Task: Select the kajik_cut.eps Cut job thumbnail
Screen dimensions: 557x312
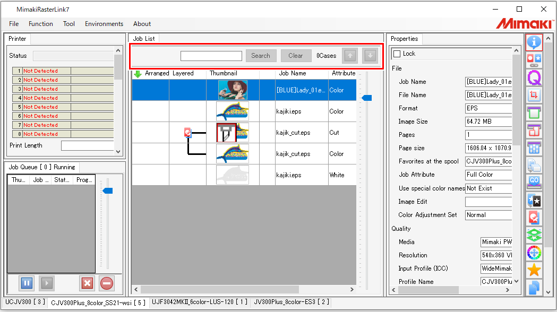Action: [232, 133]
